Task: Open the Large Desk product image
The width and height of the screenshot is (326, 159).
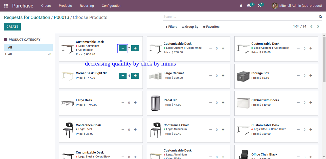Action: (68, 103)
